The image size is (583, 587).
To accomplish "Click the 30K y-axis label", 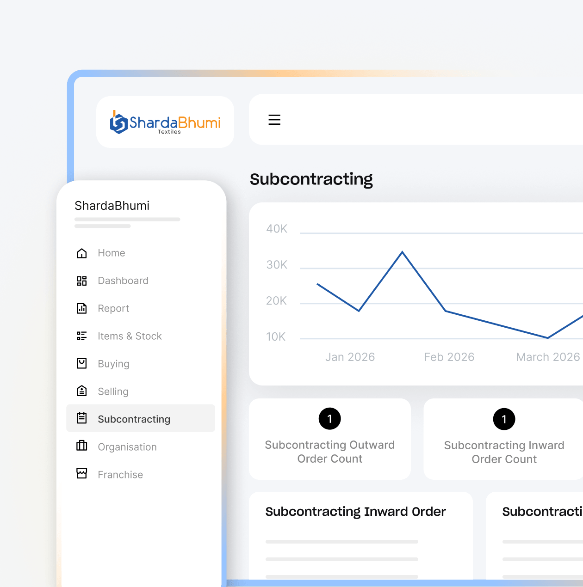I will pos(277,265).
